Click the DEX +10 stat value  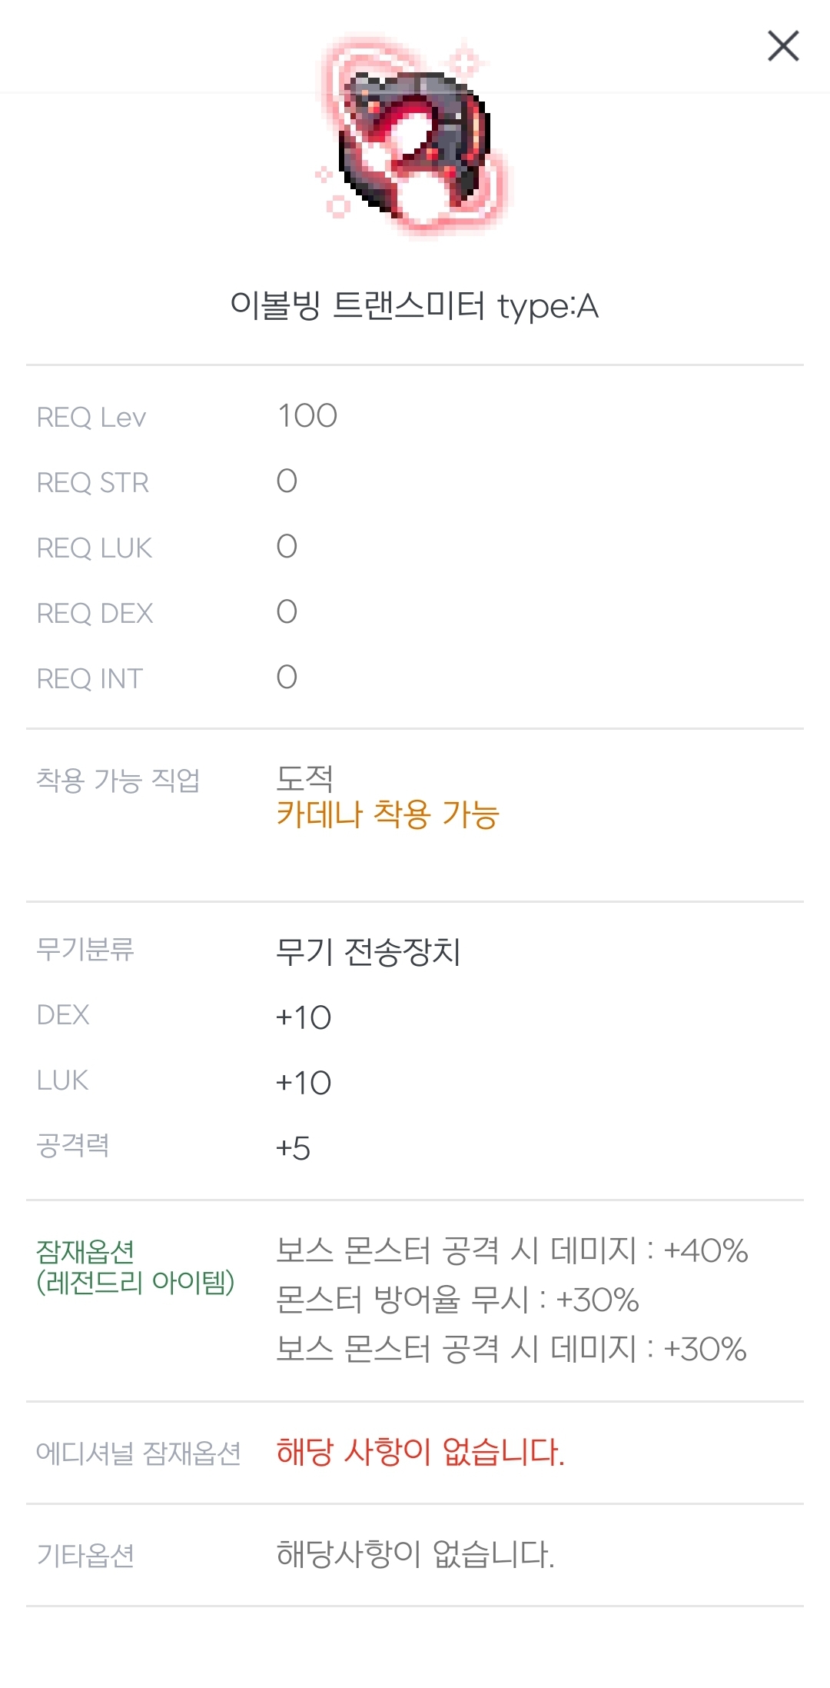(304, 1017)
